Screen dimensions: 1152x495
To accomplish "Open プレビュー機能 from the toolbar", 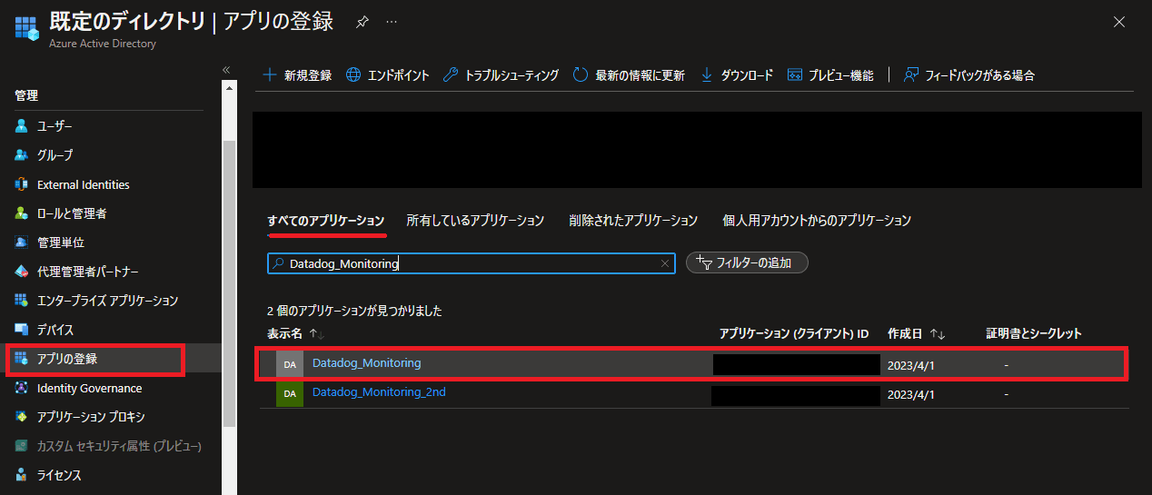I will pos(830,75).
